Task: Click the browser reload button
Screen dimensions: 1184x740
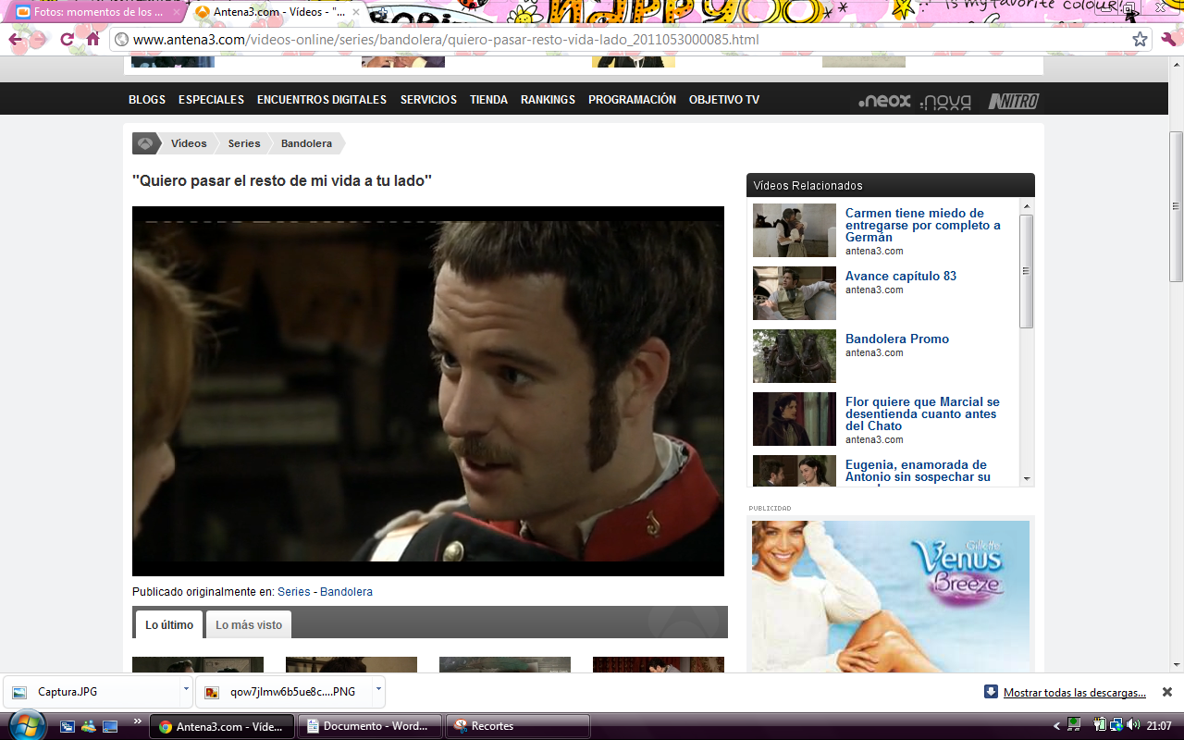Action: click(67, 40)
